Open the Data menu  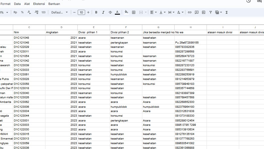pos(17,4)
